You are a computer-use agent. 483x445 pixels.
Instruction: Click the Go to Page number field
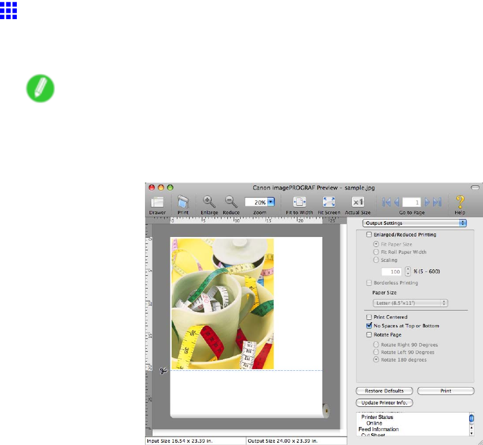412,202
